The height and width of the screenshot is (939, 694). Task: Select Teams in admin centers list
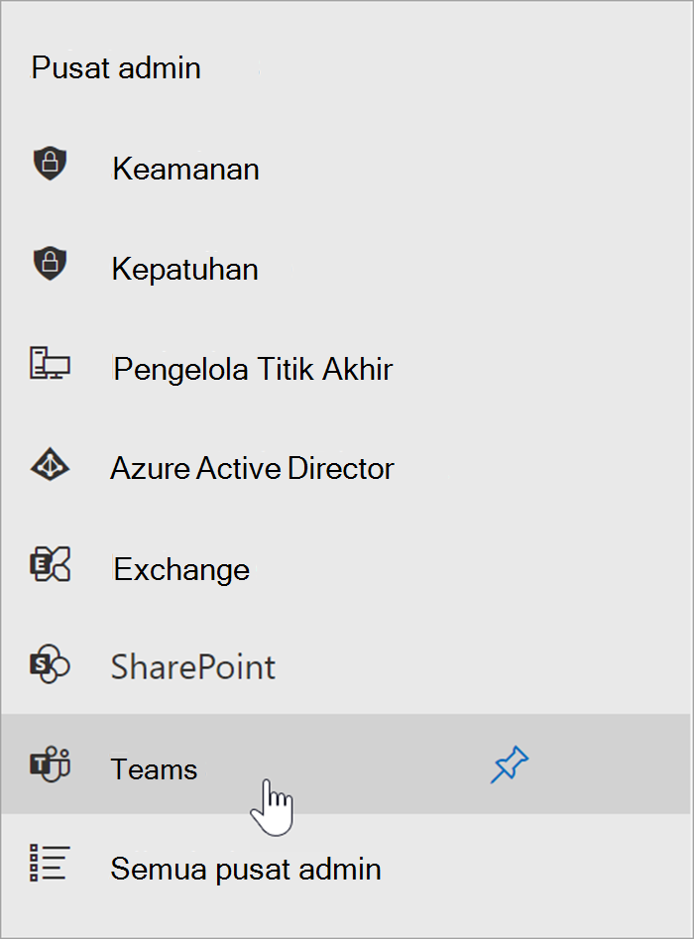[345, 763]
